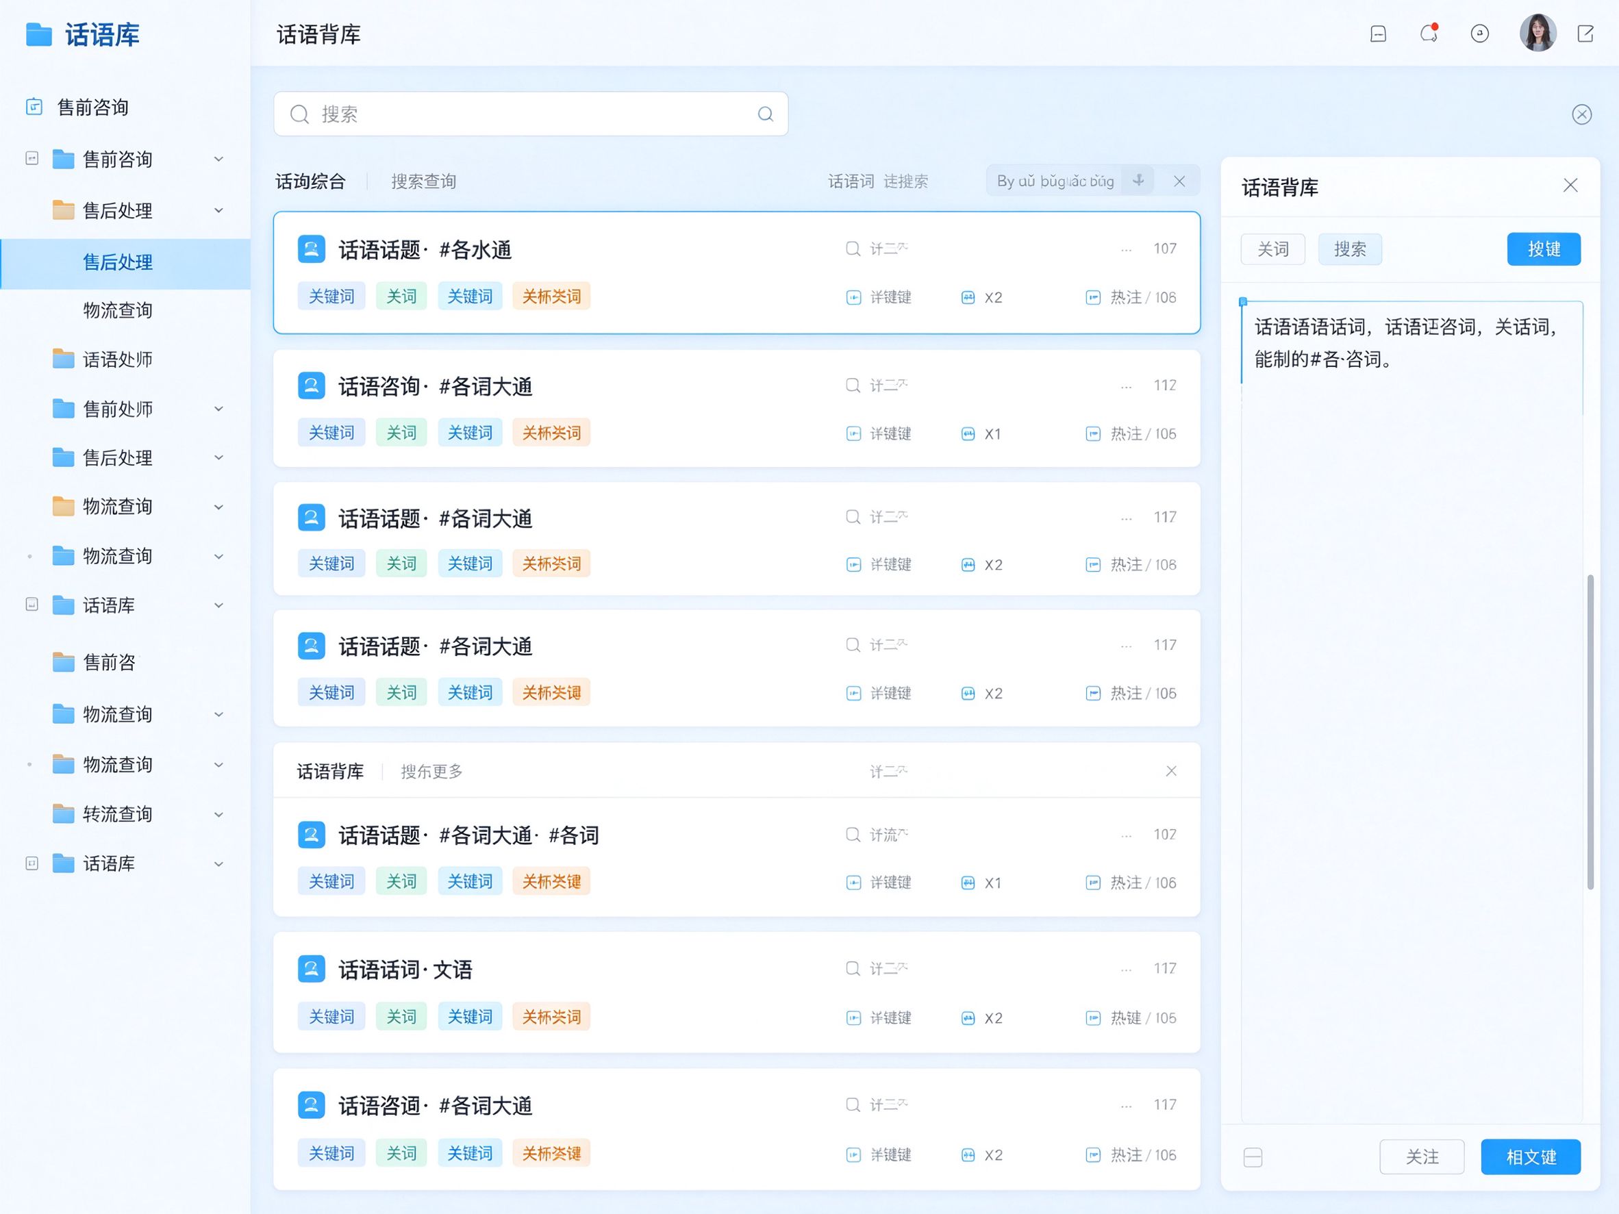Toggle the checkbox beside first 话语库 folder
The image size is (1619, 1214).
(x=32, y=605)
